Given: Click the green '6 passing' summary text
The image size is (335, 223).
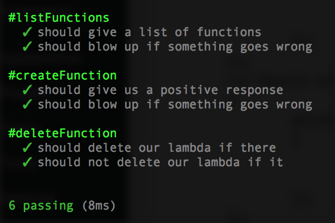Looking at the screenshot, I should 41,205.
